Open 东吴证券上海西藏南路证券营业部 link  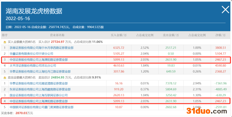(40, 89)
